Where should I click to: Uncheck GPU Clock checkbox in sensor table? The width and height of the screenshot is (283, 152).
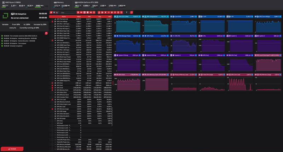tap(52, 88)
